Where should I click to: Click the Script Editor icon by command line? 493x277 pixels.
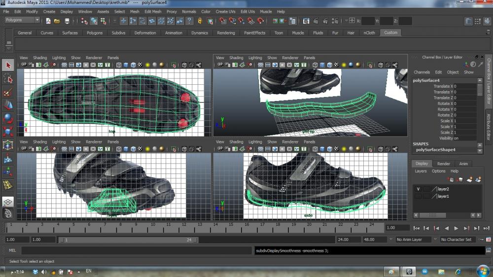pos(489,250)
